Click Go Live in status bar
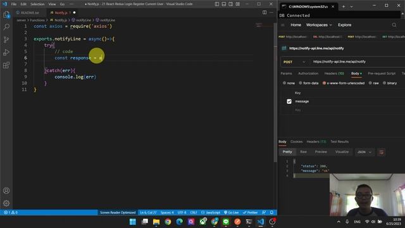This screenshot has height=228, width=405. pos(231,213)
